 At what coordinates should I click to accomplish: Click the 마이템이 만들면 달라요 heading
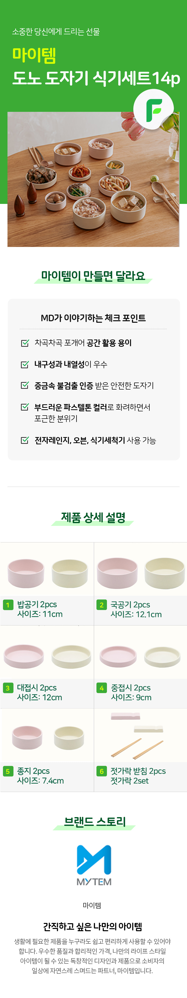(x=93, y=276)
